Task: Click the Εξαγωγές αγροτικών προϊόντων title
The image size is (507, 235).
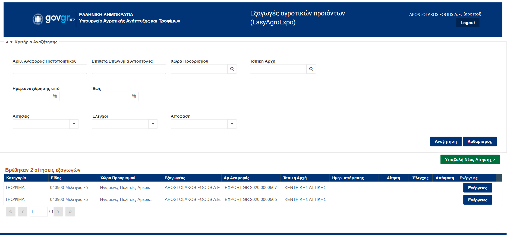Action: [x=298, y=18]
